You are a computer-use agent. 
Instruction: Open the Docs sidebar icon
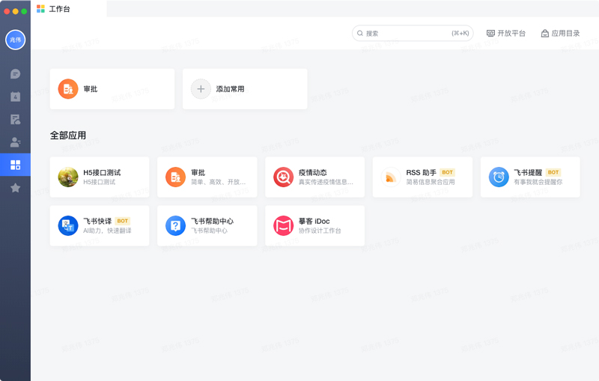[15, 120]
